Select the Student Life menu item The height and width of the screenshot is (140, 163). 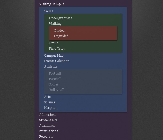coord(48,120)
